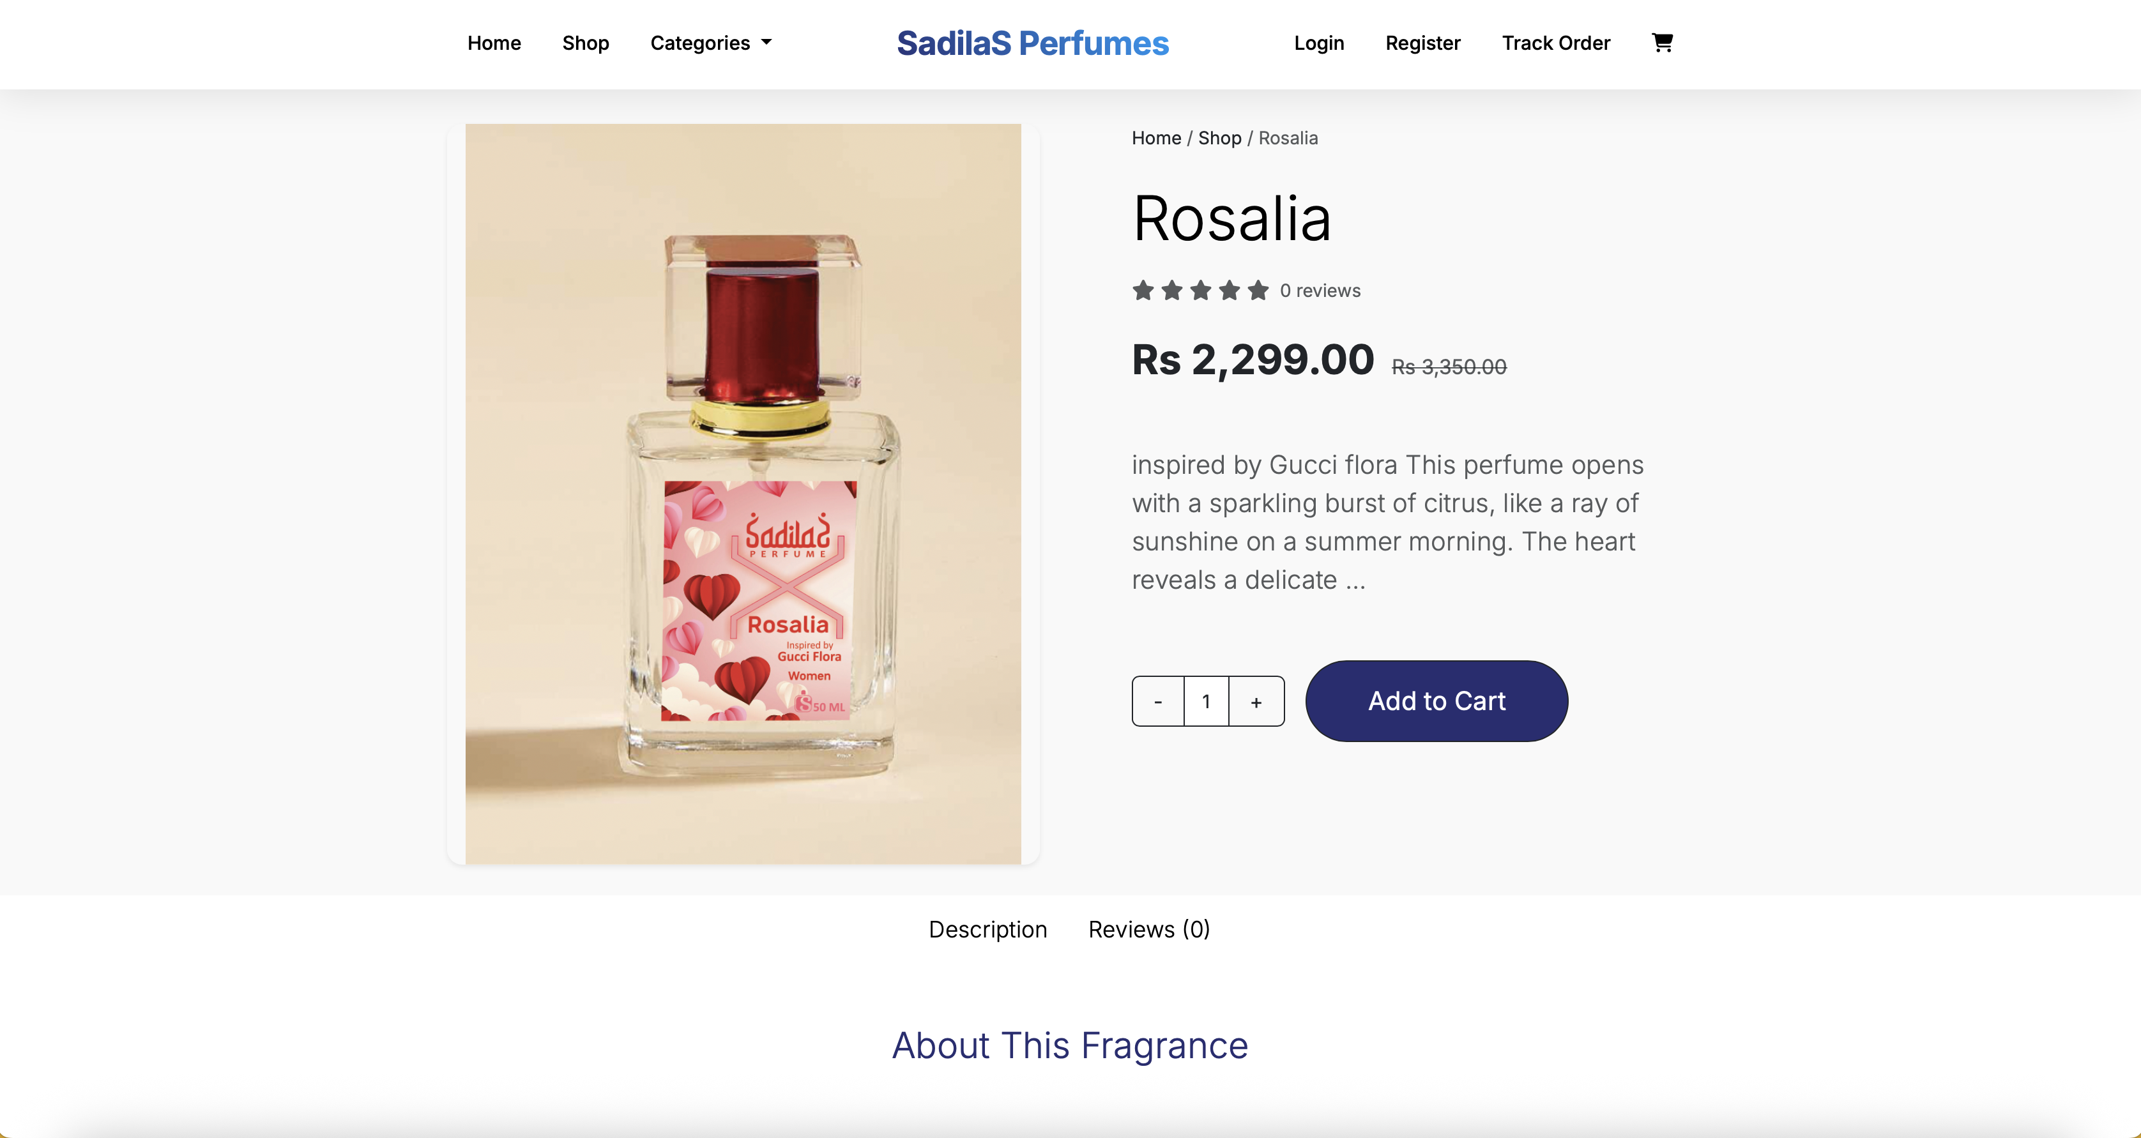This screenshot has height=1138, width=2141.
Task: Open the Reviews (0) tab
Action: tap(1148, 929)
